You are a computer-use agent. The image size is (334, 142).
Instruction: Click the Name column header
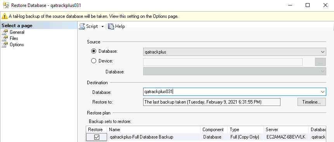154,130
